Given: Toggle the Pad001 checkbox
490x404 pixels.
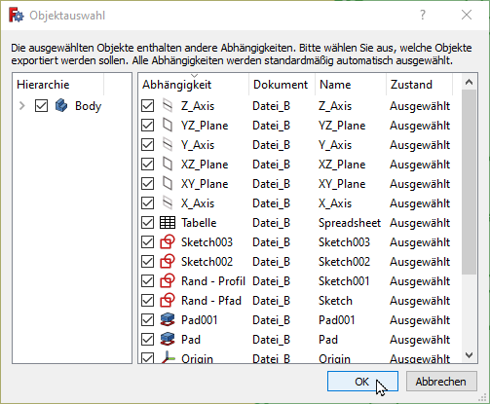Looking at the screenshot, I should [x=147, y=320].
